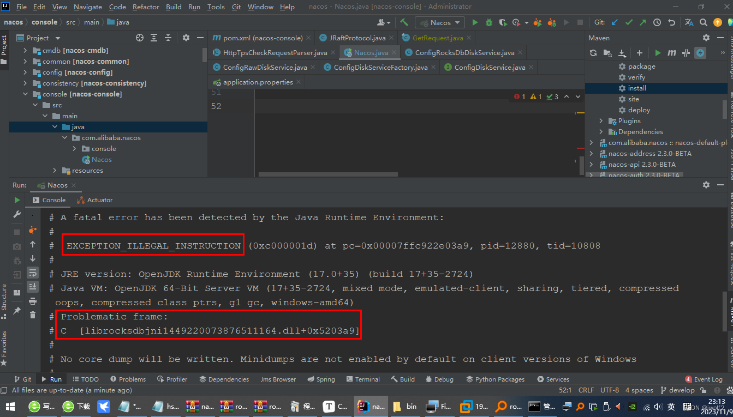The image size is (733, 417).
Task: Expand the Maven Dependencies node
Action: pyautogui.click(x=601, y=132)
